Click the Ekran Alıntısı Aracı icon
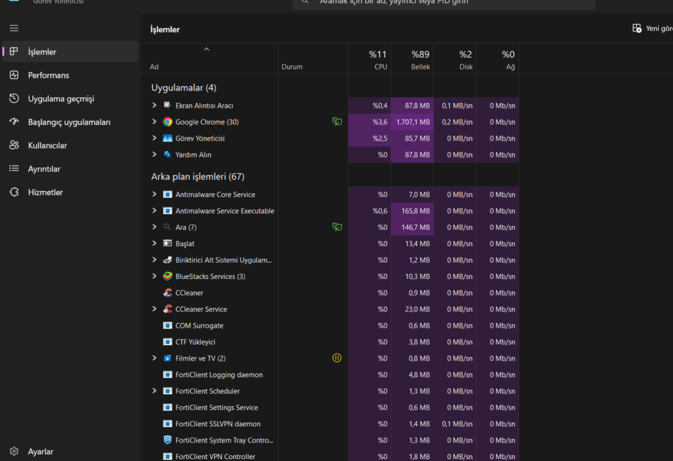 coord(168,106)
